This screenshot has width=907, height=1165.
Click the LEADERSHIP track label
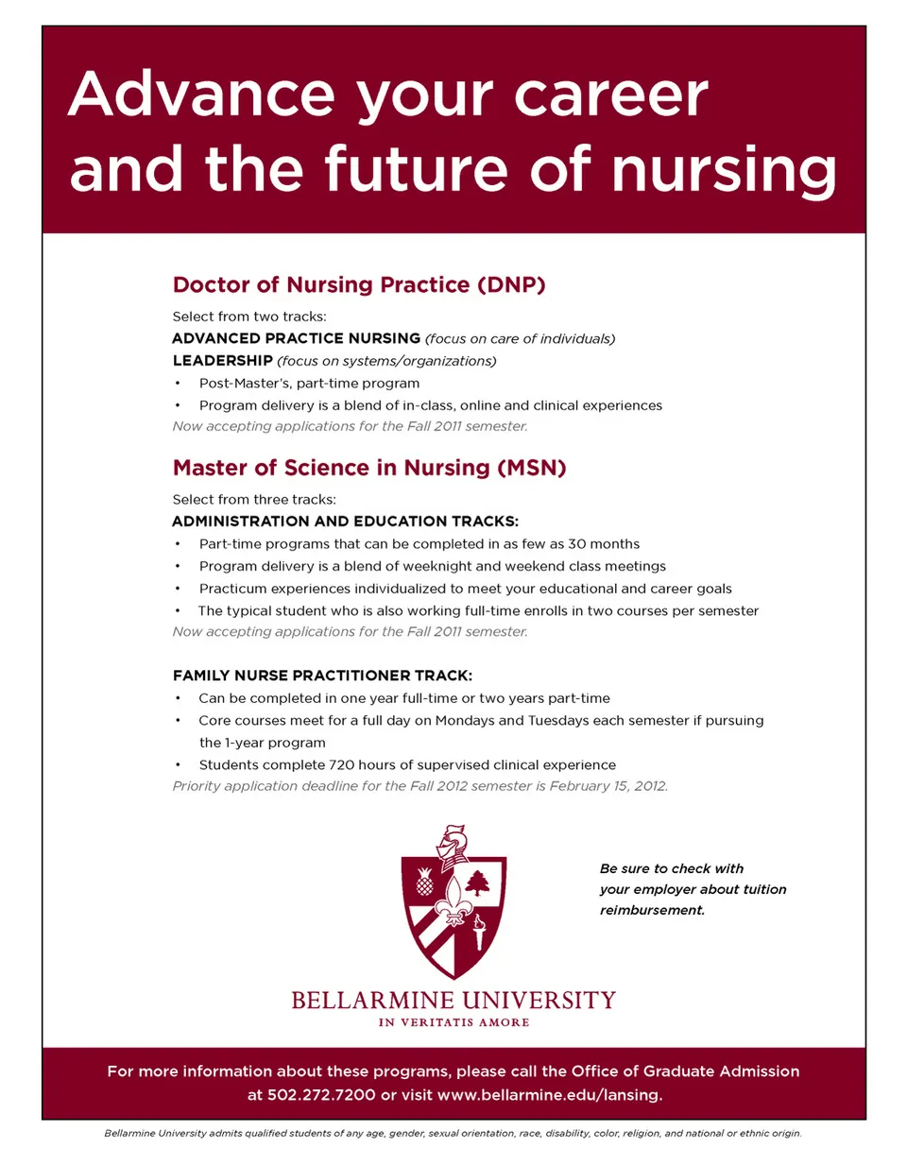point(223,361)
